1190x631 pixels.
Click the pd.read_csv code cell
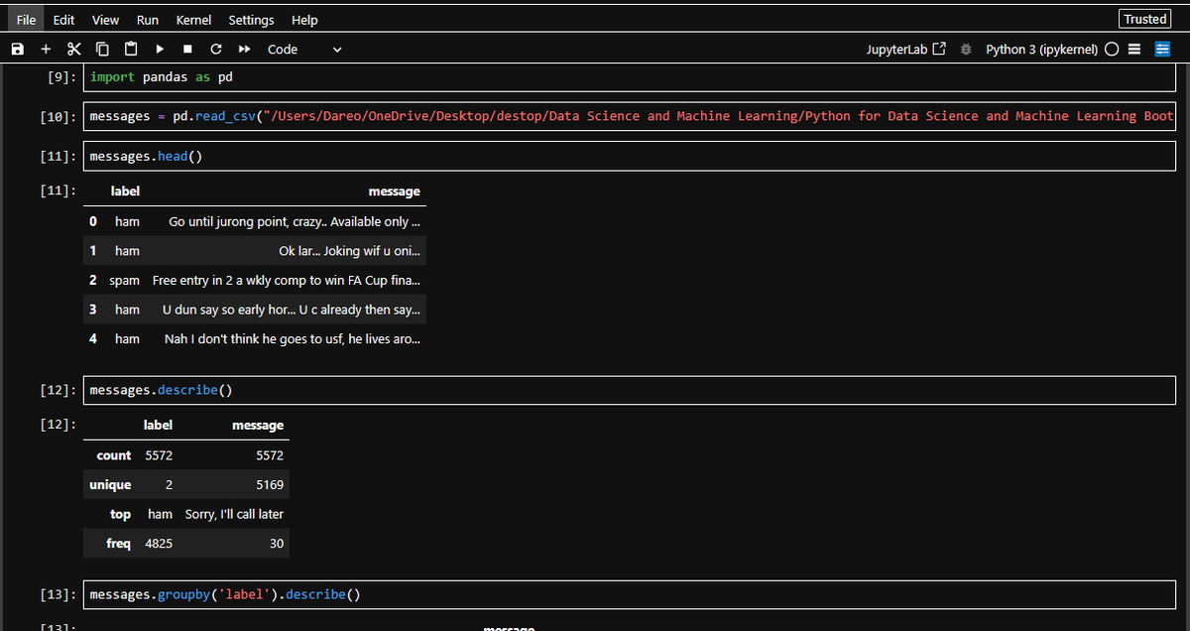[629, 116]
